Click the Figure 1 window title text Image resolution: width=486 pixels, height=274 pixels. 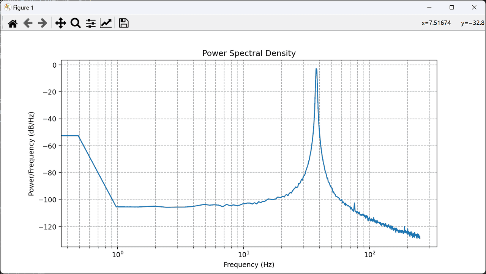(23, 8)
